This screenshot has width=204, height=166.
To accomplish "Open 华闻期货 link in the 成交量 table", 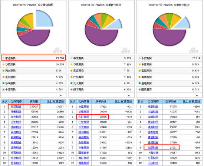I will coord(16,127).
